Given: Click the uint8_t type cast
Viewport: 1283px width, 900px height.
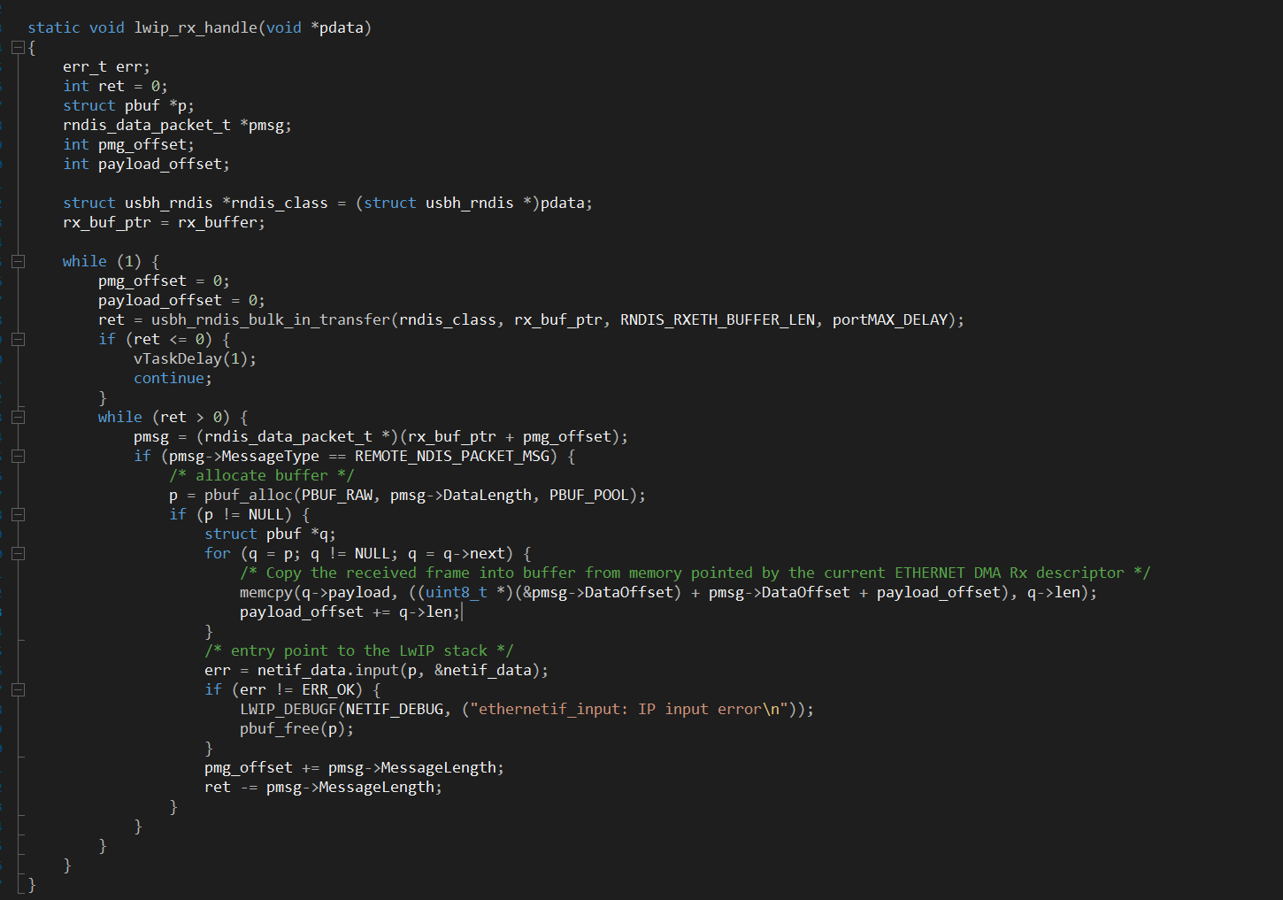Looking at the screenshot, I should tap(457, 592).
